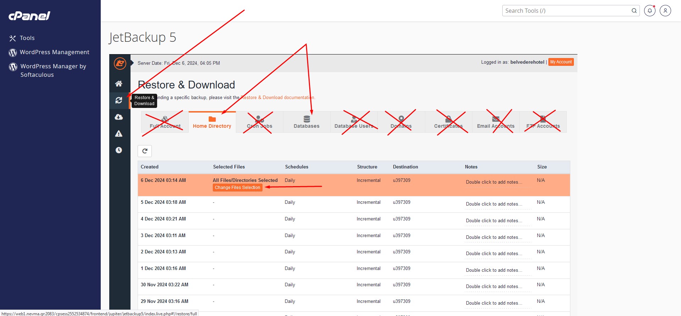Click the JetBackup logo icon
Screen dimensions: 681x316
coord(120,63)
